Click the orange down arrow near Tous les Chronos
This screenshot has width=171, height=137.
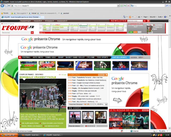click(85, 104)
